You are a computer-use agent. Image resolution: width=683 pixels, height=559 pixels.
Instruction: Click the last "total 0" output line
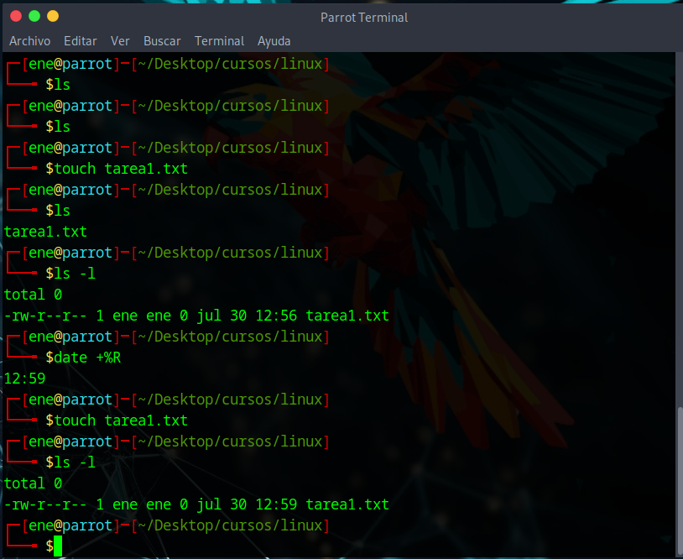(33, 483)
